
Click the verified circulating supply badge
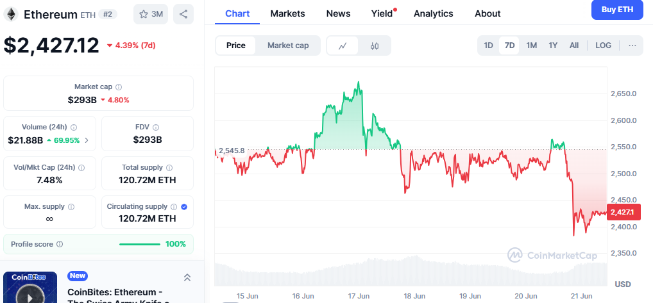pyautogui.click(x=184, y=206)
